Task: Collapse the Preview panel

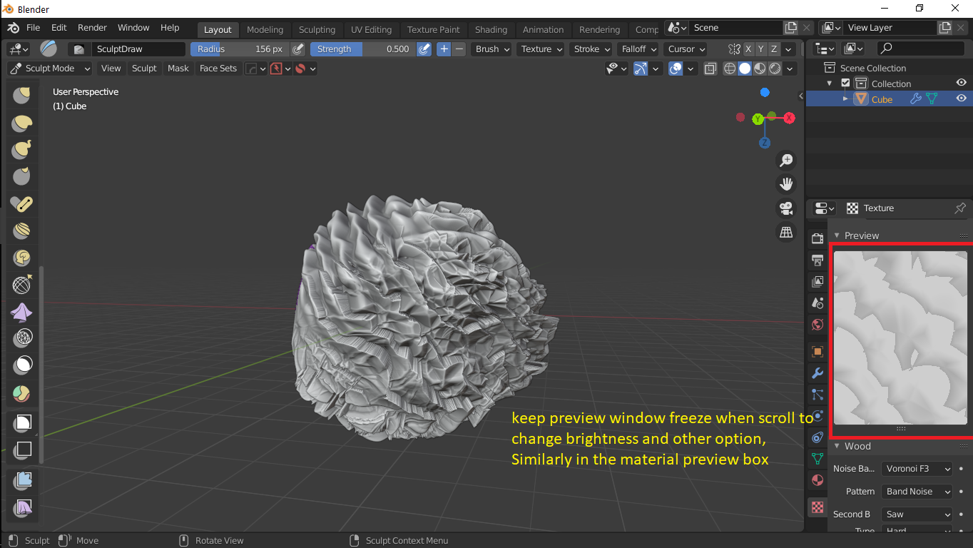Action: 837,235
